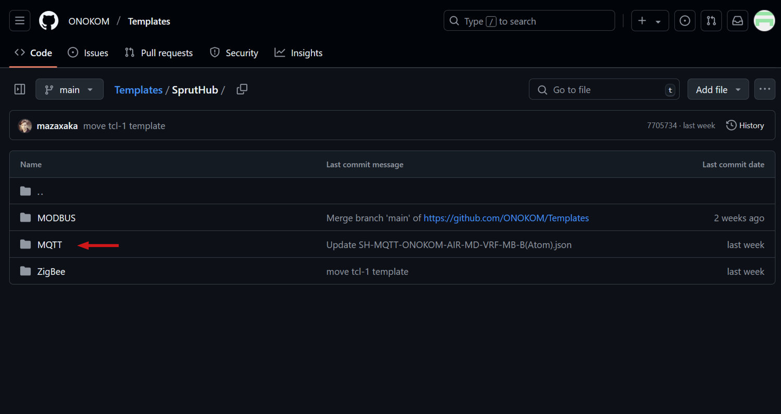This screenshot has height=414, width=781.
Task: Open the Templates repository link in header
Action: 149,21
